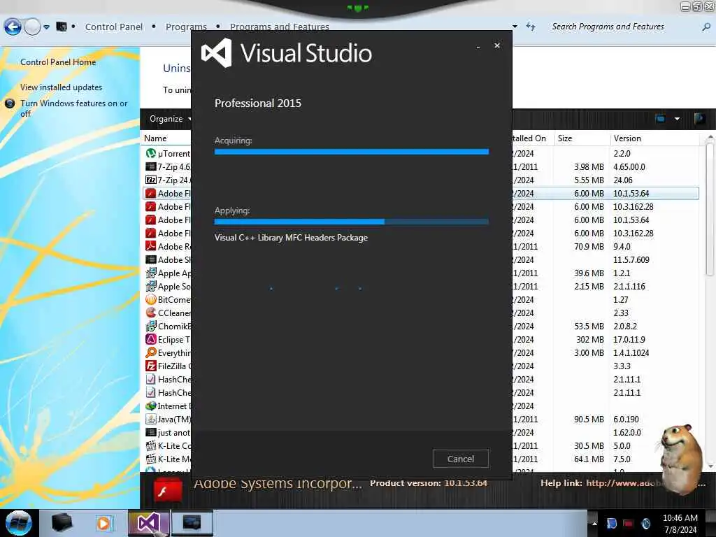The width and height of the screenshot is (716, 537).
Task: Open Control Panel Home link
Action: 58,62
